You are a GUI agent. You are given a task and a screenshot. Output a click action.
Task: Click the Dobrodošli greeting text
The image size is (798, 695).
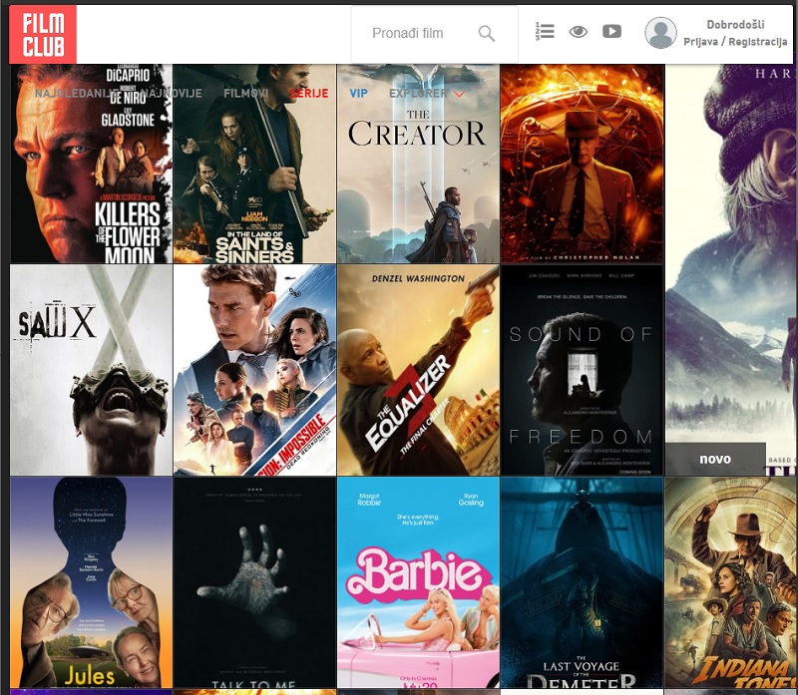pyautogui.click(x=735, y=24)
